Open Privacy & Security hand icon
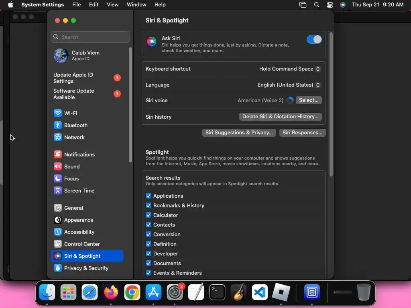The width and height of the screenshot is (411, 308). point(58,268)
